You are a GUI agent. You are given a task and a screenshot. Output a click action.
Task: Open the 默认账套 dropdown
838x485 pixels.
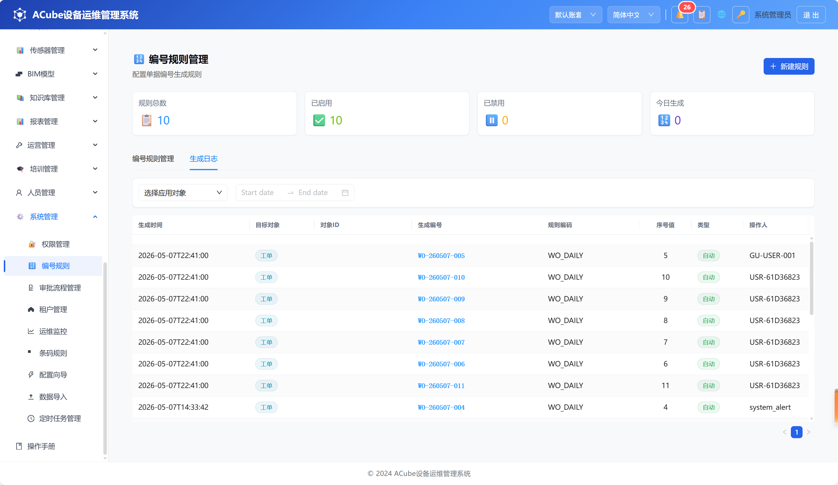click(575, 15)
